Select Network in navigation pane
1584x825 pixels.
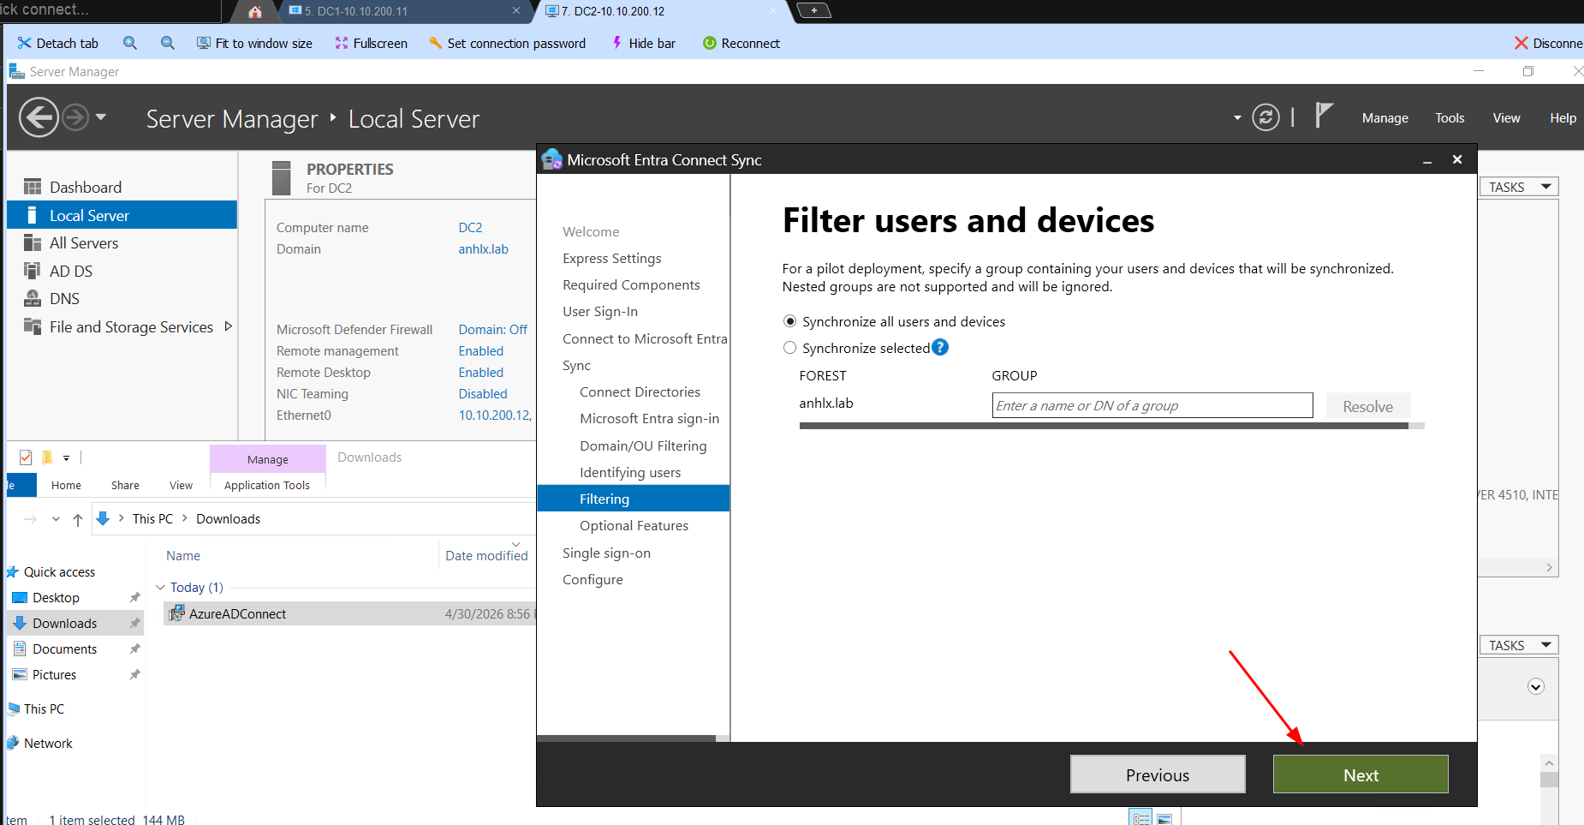coord(48,744)
